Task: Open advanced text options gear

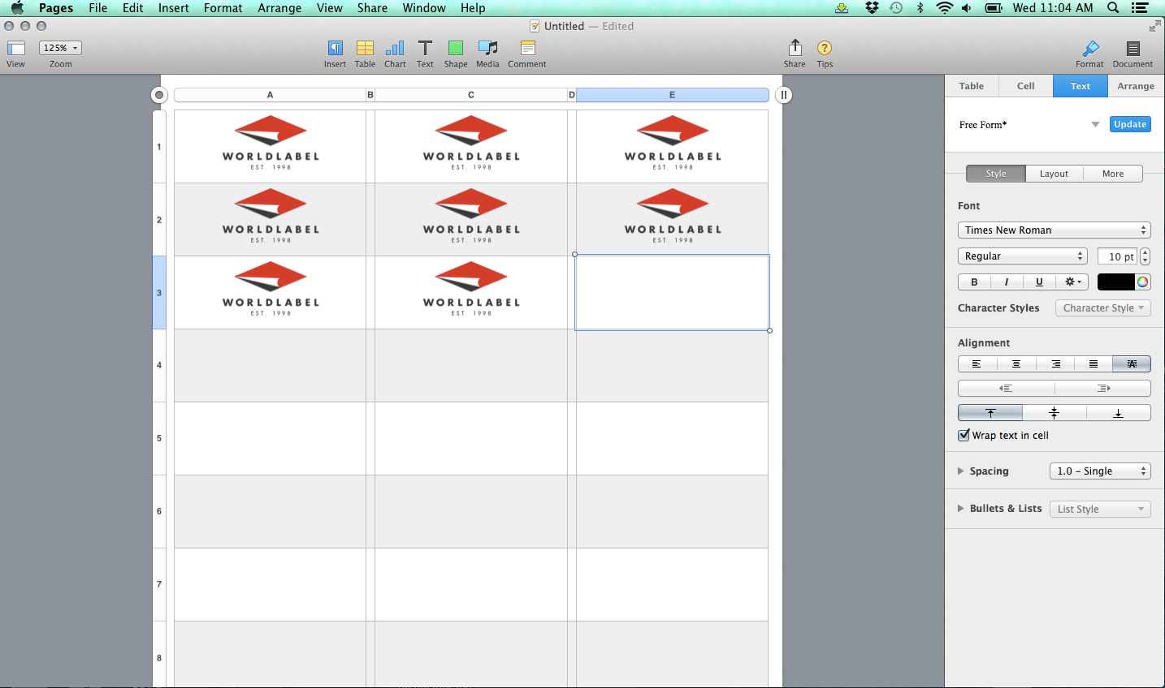Action: (1072, 282)
